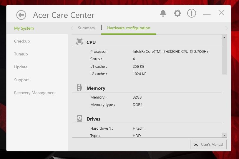This screenshot has width=239, height=159.
Task: Click the CPU chip icon
Action: click(x=79, y=42)
